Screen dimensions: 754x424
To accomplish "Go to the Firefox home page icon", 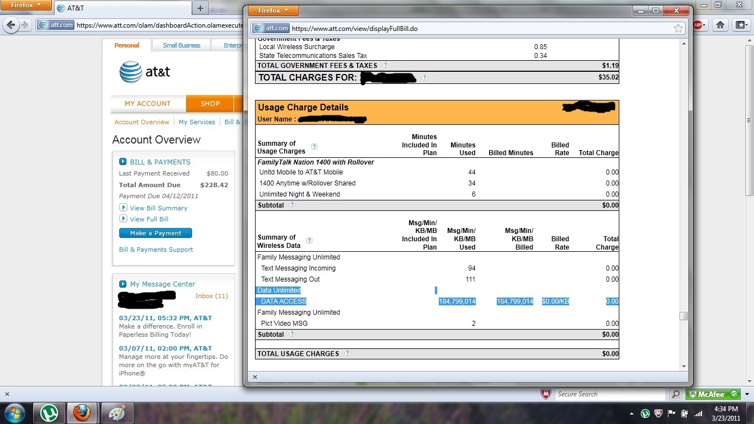I will (x=720, y=25).
